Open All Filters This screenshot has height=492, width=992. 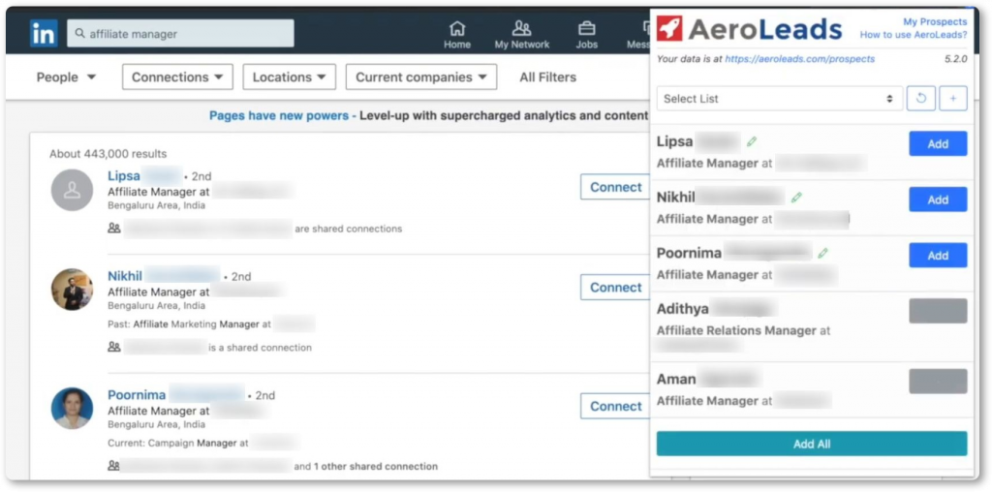coord(548,77)
